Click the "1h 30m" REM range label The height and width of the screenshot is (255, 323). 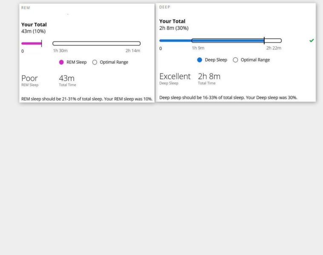[60, 51]
